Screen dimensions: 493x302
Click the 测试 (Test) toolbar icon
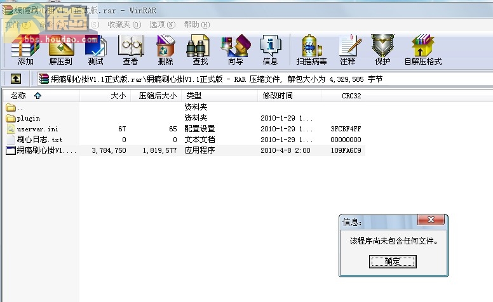(95, 50)
